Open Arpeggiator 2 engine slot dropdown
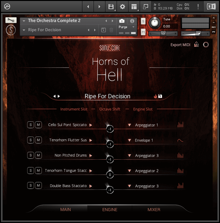 click(x=129, y=170)
